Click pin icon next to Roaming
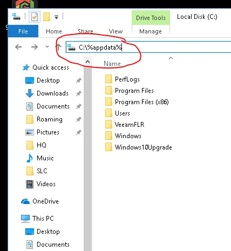This screenshot has width=231, height=251. [79, 119]
